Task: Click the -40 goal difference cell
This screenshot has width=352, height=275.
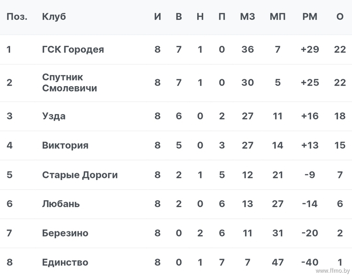Action: pos(310,262)
